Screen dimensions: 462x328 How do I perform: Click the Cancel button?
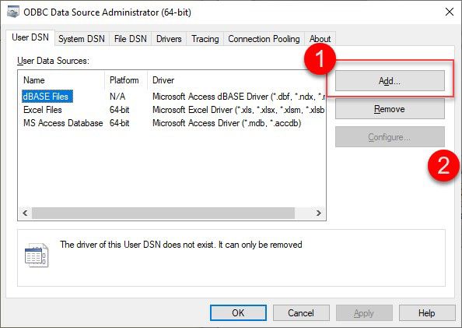(x=301, y=313)
